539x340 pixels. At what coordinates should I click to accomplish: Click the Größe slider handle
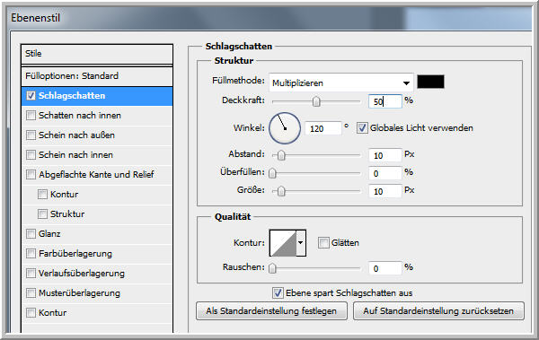pos(281,191)
